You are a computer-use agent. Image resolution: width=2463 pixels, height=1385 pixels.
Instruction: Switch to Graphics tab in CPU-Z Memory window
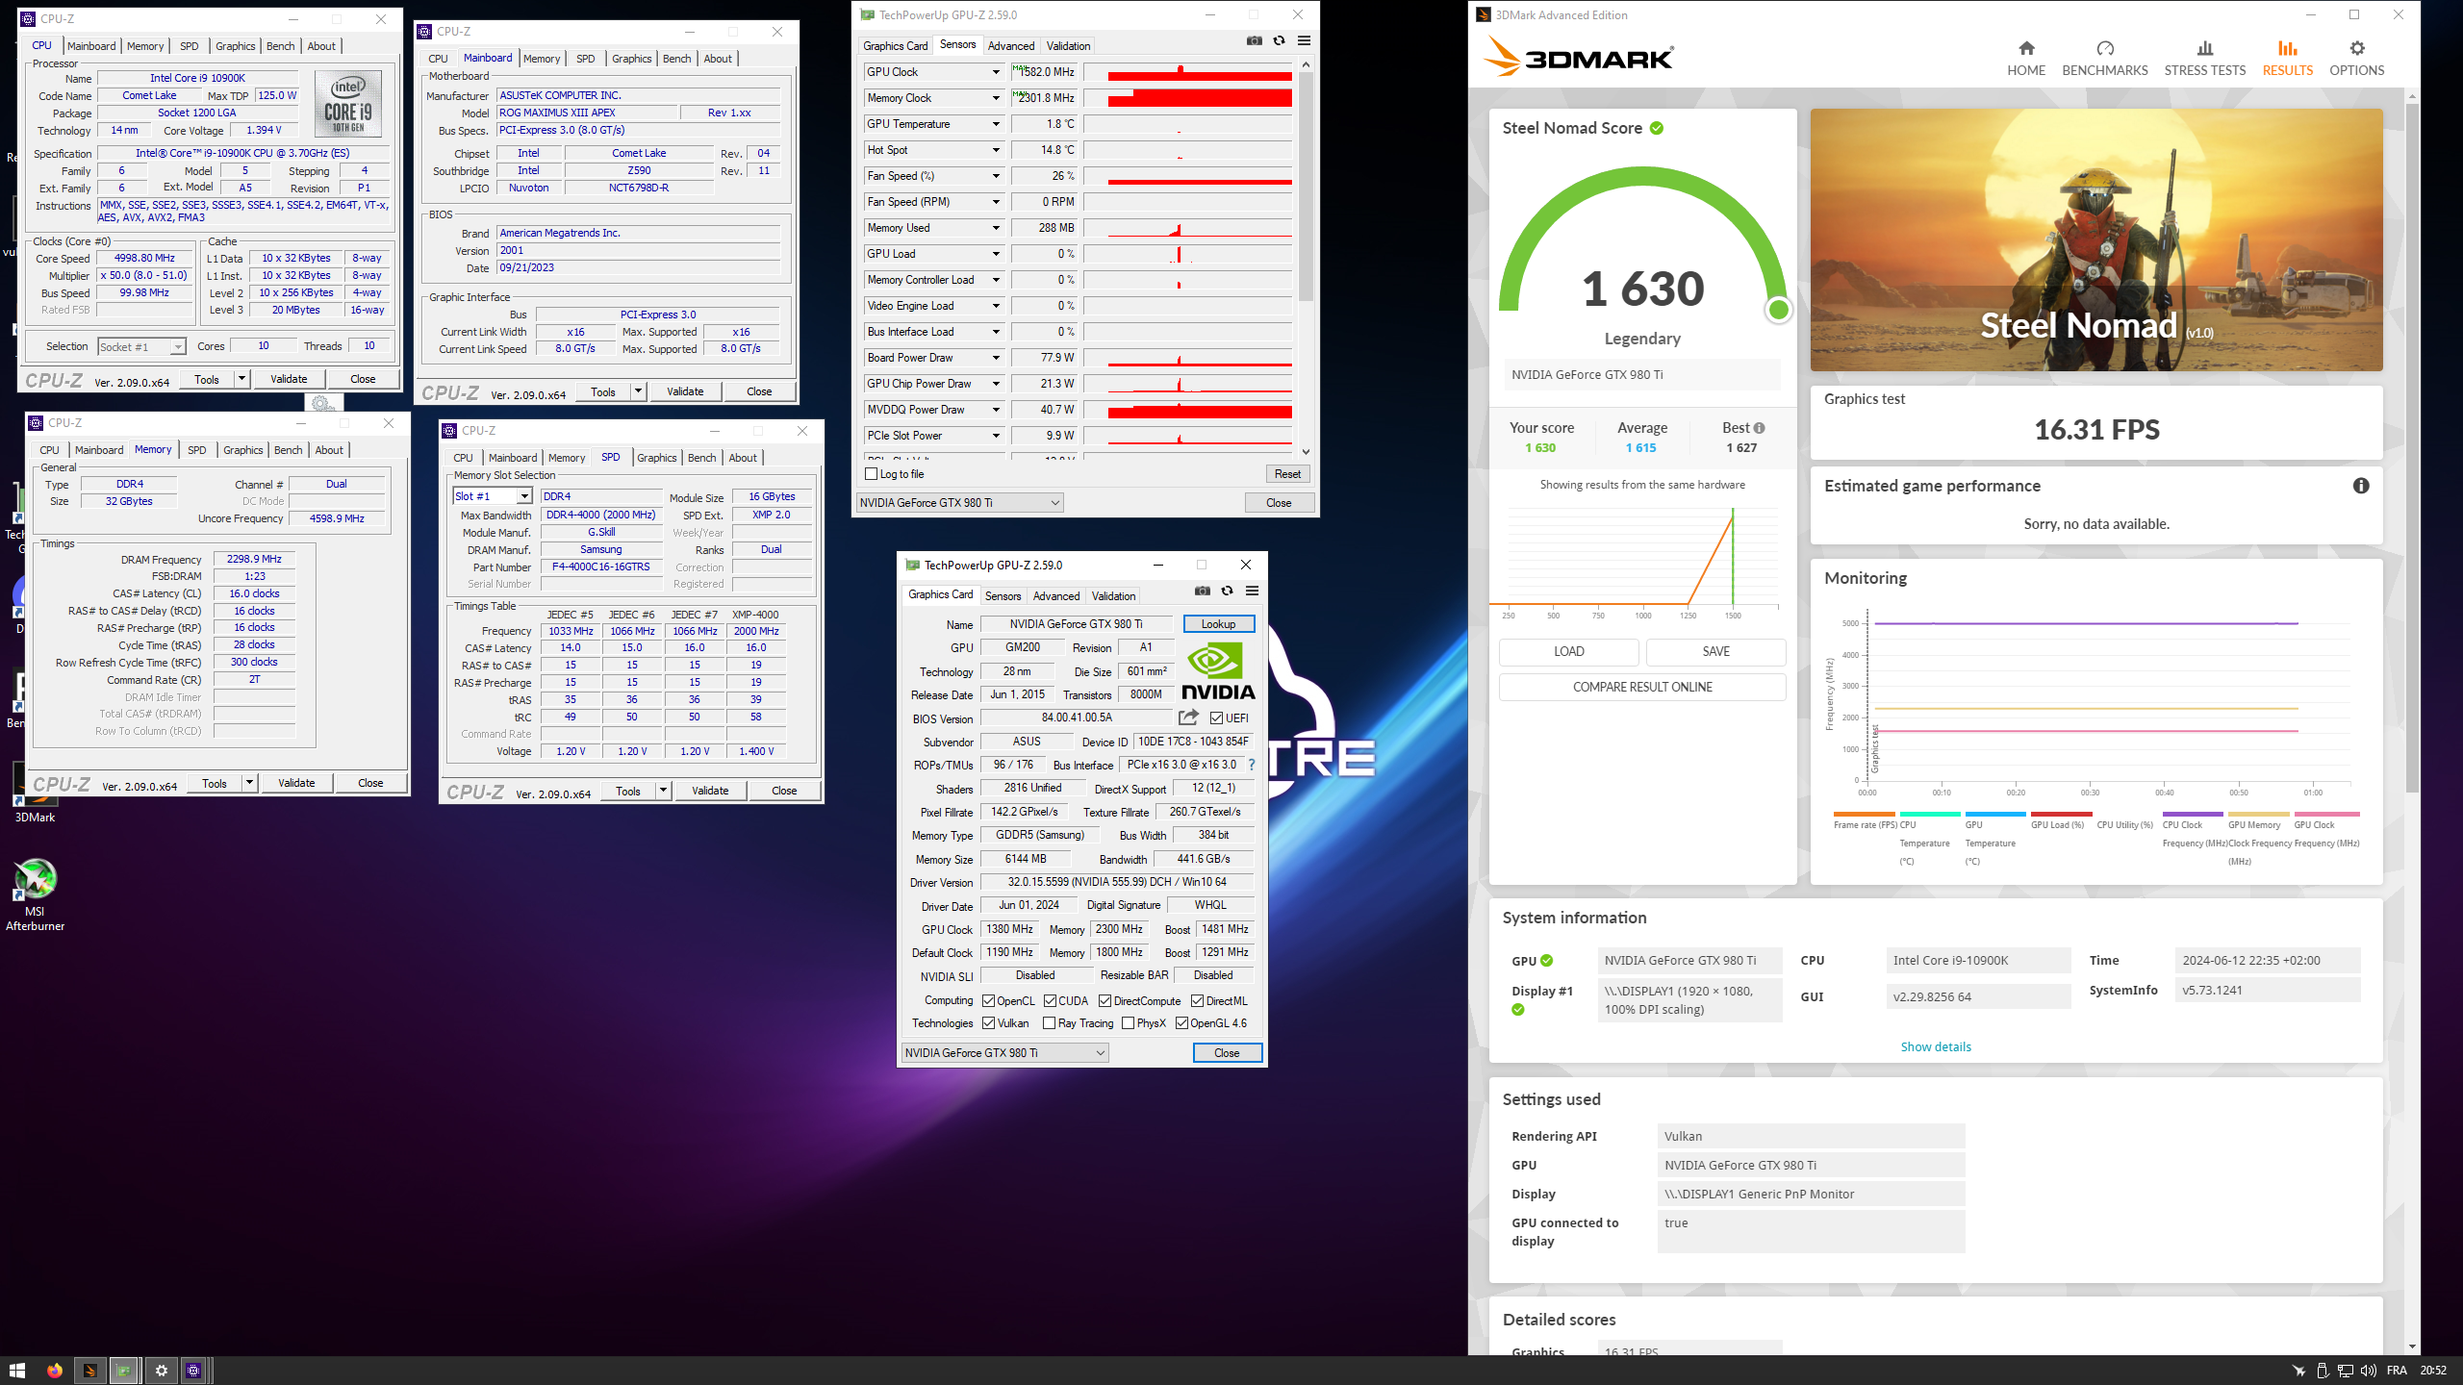(x=242, y=450)
